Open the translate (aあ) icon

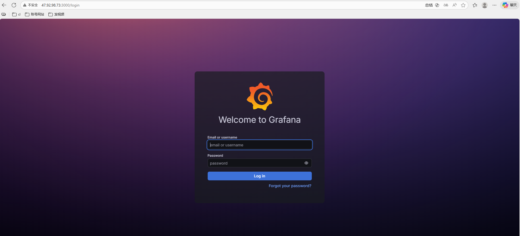(x=446, y=5)
